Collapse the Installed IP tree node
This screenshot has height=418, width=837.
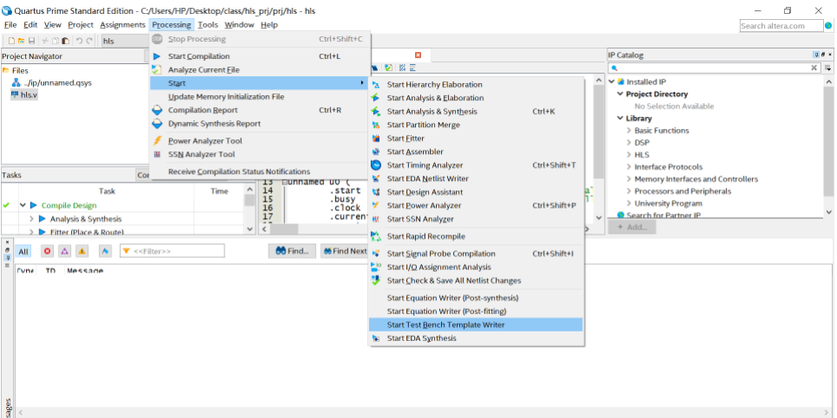(613, 82)
